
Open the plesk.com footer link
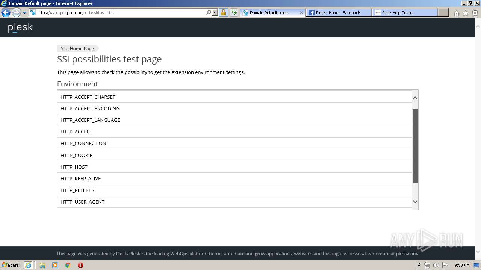click(x=407, y=253)
